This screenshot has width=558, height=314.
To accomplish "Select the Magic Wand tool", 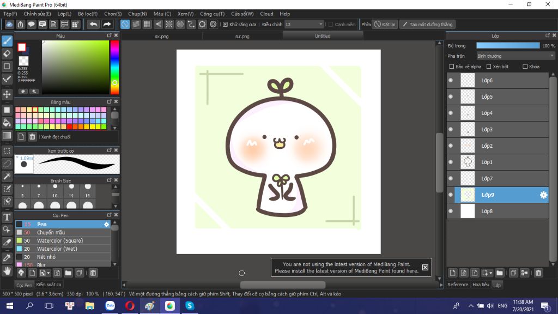I will click(7, 176).
